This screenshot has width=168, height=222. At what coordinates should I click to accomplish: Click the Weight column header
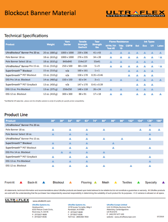tap(50, 44)
